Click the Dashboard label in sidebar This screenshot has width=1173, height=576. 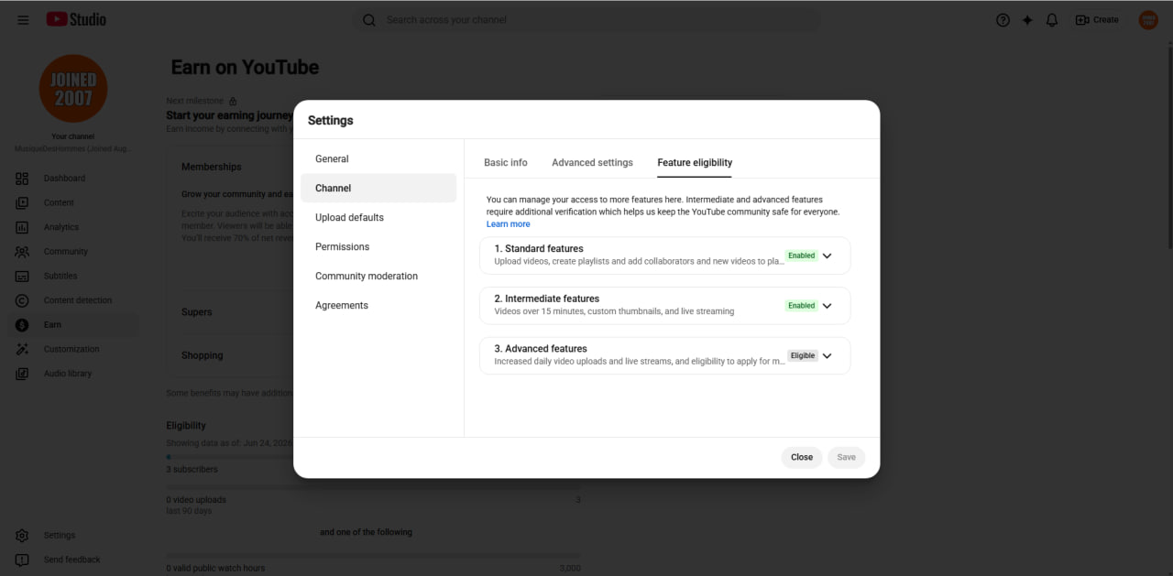click(x=64, y=179)
